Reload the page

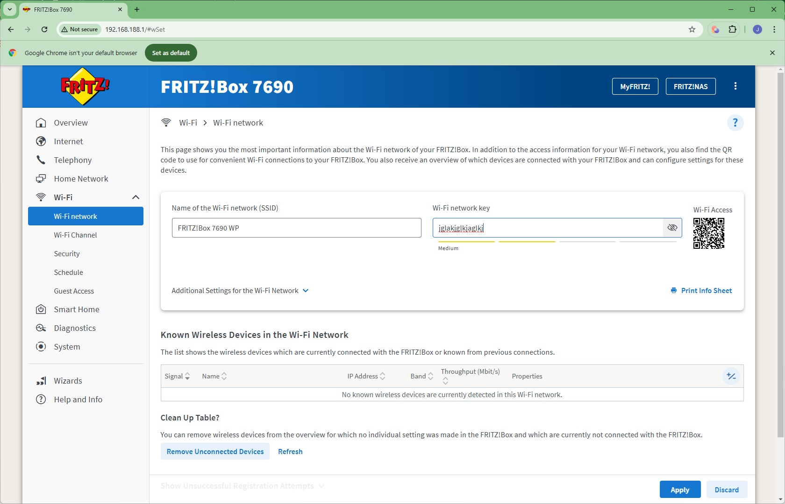(44, 29)
